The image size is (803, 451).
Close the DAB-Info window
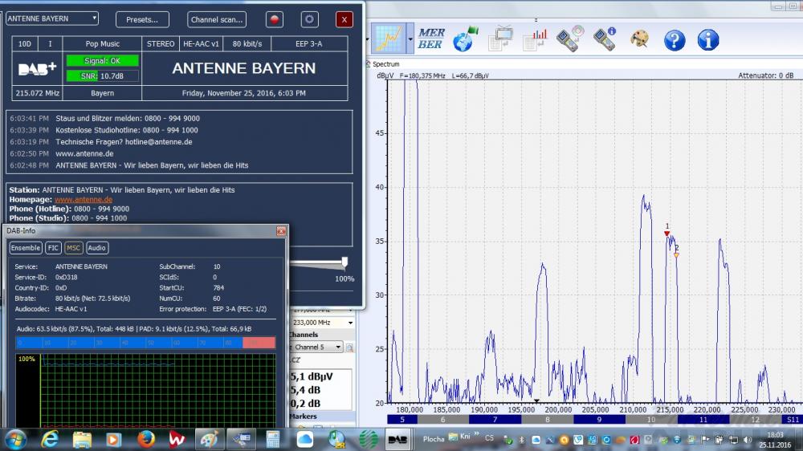281,231
